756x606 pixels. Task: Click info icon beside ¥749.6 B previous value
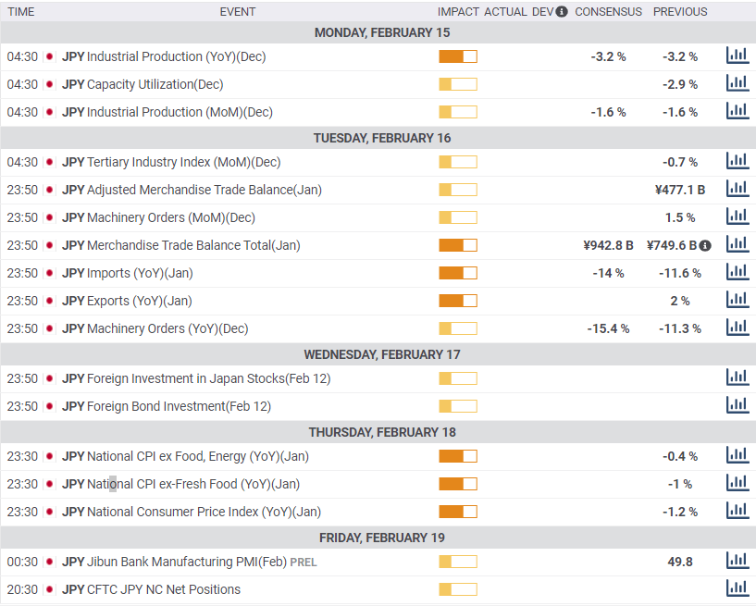coord(705,246)
